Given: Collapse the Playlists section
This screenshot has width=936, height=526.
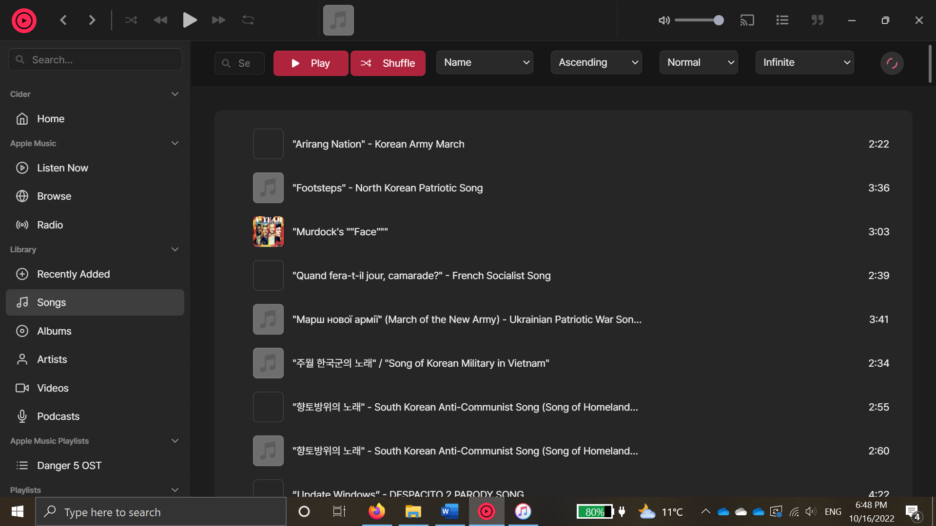Looking at the screenshot, I should (175, 490).
